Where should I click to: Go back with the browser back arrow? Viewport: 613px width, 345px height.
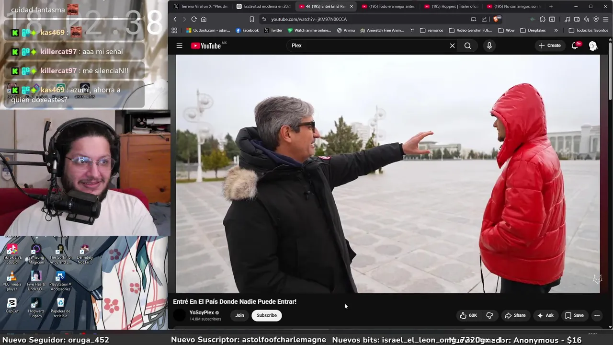point(175,19)
